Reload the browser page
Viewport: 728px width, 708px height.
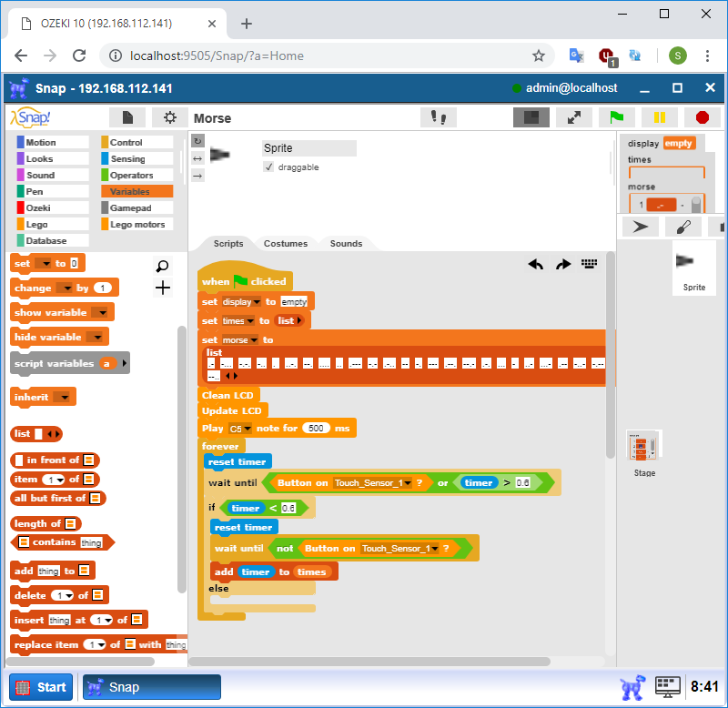(x=79, y=56)
